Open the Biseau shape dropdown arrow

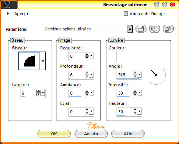coord(43,61)
